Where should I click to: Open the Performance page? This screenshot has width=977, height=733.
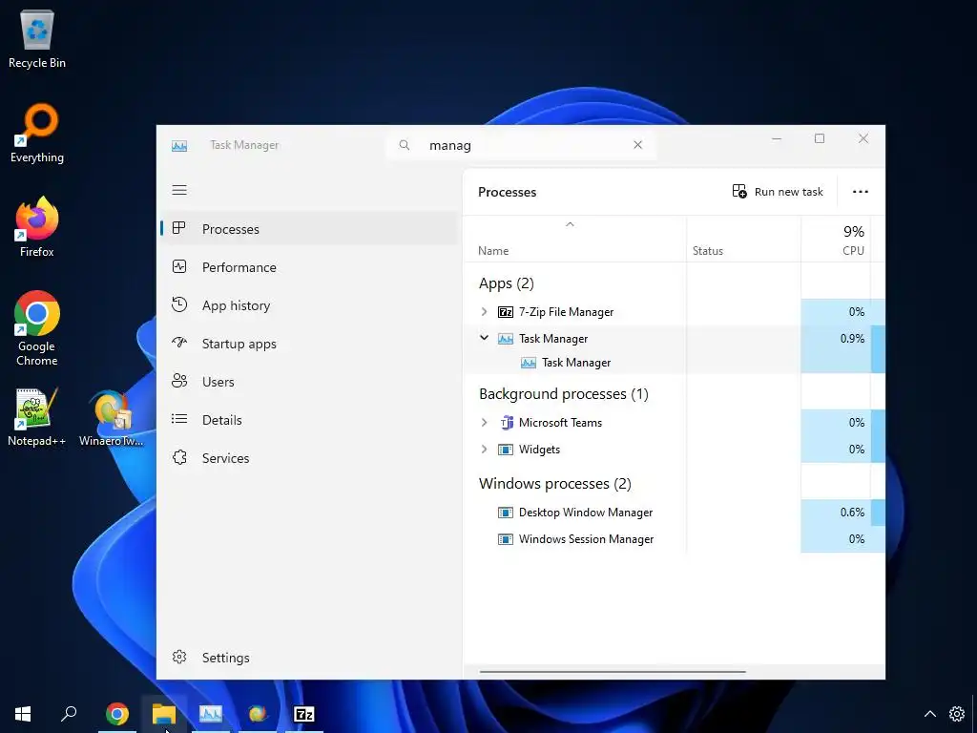tap(310, 267)
